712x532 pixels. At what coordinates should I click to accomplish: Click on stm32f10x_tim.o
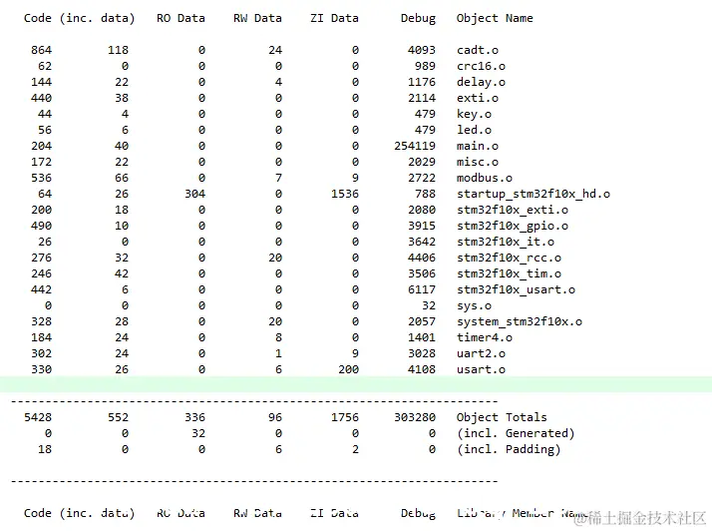tap(509, 273)
